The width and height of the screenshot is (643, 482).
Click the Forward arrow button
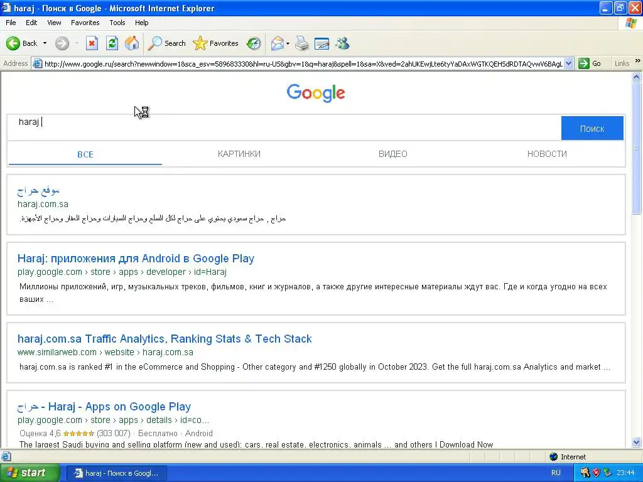(62, 43)
